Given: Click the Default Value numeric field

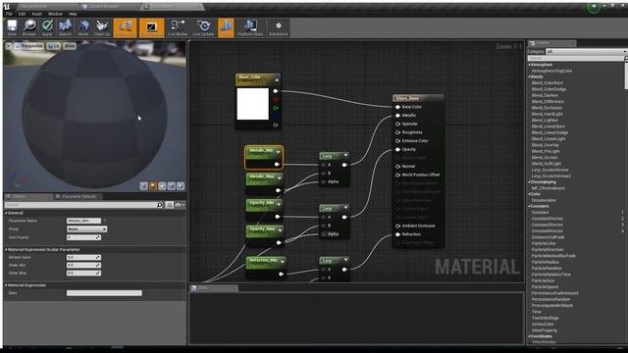Looking at the screenshot, I should click(x=83, y=257).
